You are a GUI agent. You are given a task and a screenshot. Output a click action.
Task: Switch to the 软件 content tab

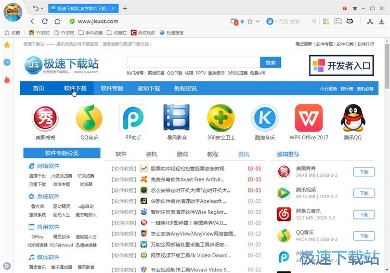coord(121,154)
